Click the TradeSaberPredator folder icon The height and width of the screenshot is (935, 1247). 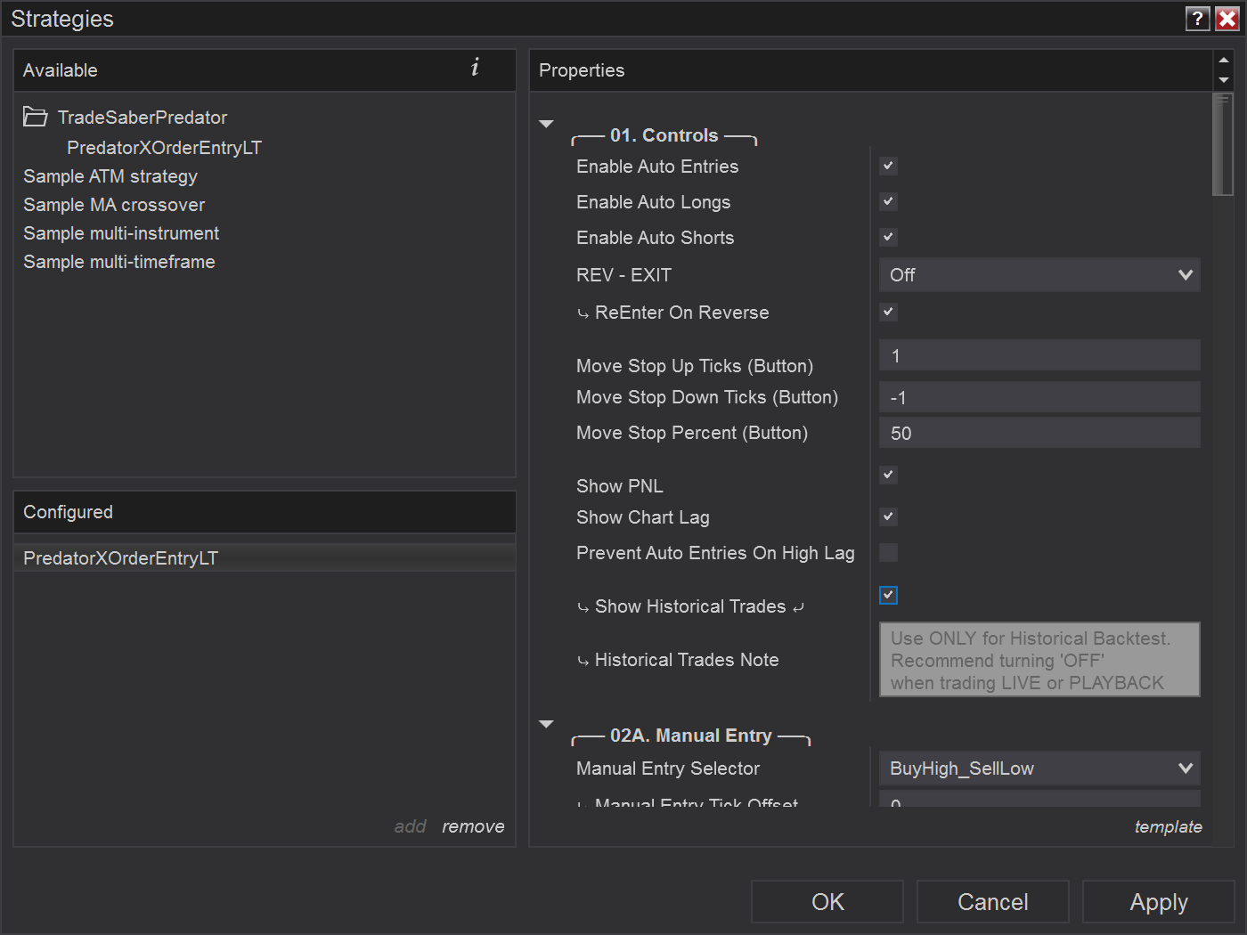36,117
